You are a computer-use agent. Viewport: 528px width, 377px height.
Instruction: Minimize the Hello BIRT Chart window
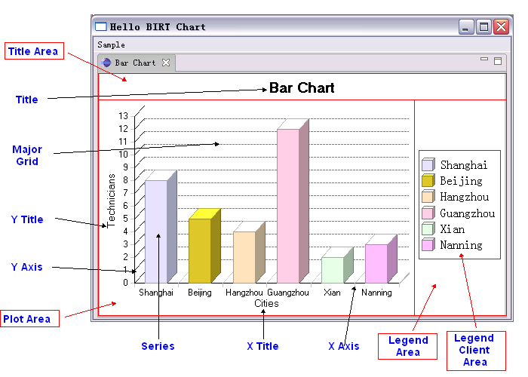466,26
